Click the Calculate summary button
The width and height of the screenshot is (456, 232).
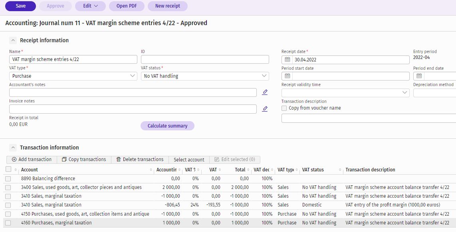coord(168,126)
